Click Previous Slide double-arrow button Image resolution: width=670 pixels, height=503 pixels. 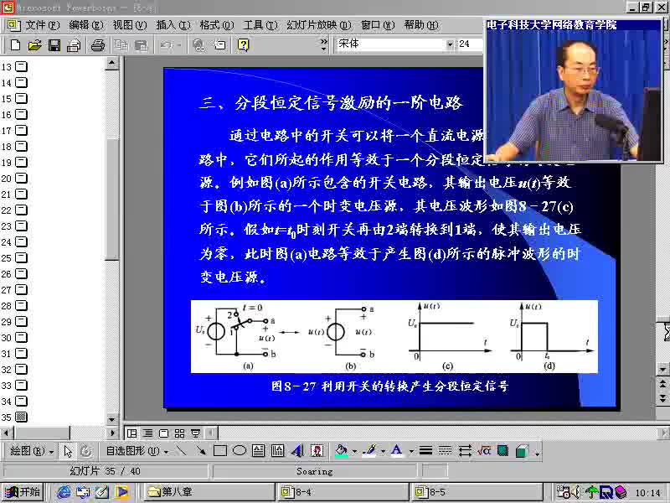pos(662,384)
